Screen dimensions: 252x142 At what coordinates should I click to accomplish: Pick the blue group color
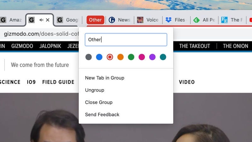click(99, 57)
